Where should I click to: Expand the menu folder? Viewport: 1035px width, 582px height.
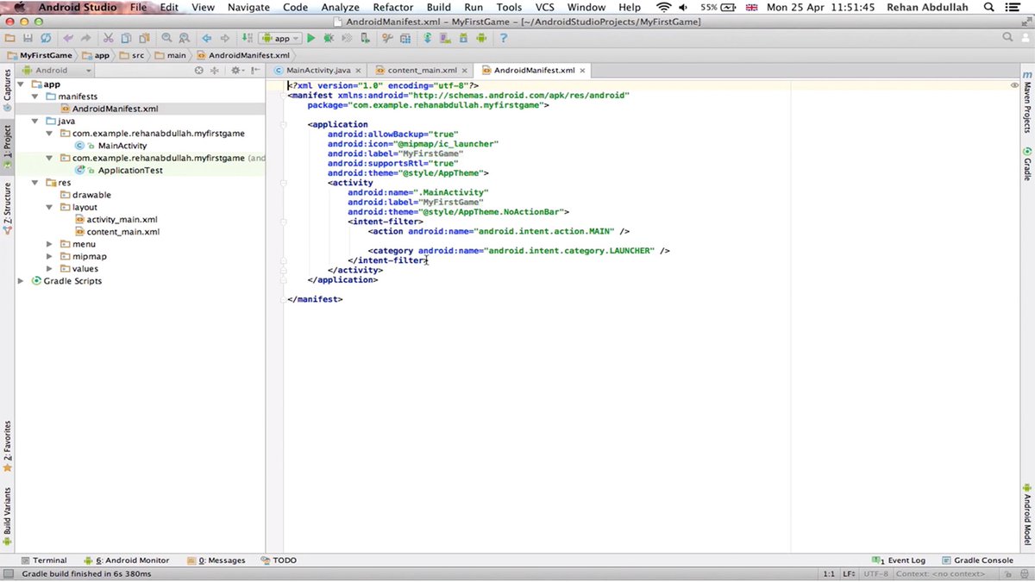tap(51, 244)
